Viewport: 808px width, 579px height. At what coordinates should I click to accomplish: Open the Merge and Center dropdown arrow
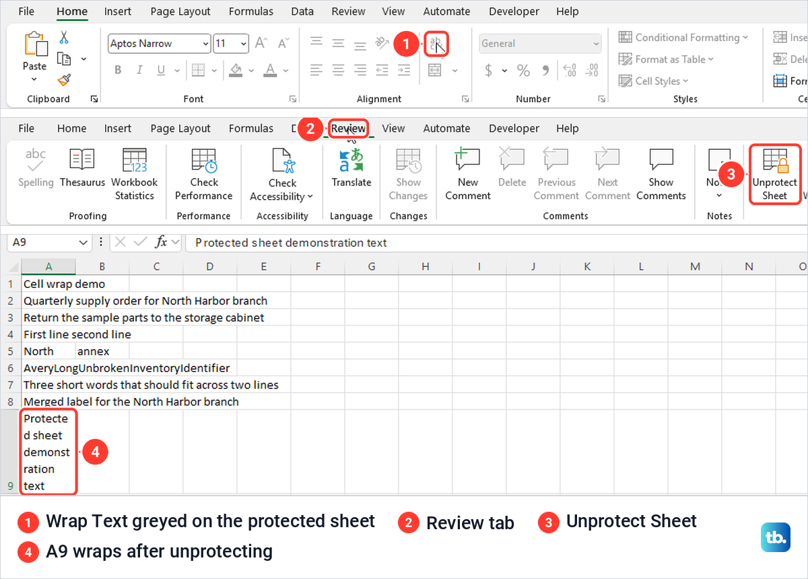coord(454,70)
